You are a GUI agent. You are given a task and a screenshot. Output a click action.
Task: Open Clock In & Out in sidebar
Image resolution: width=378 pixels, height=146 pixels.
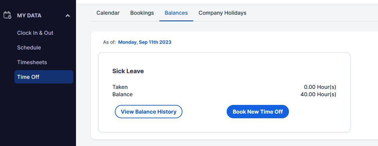tap(35, 33)
